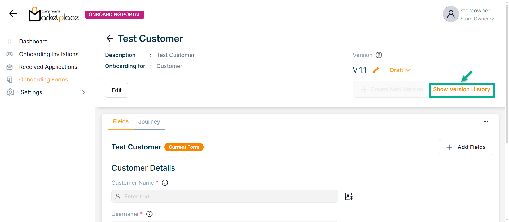Go back using arrow beside Test Customer title
509x222 pixels.
pos(109,39)
